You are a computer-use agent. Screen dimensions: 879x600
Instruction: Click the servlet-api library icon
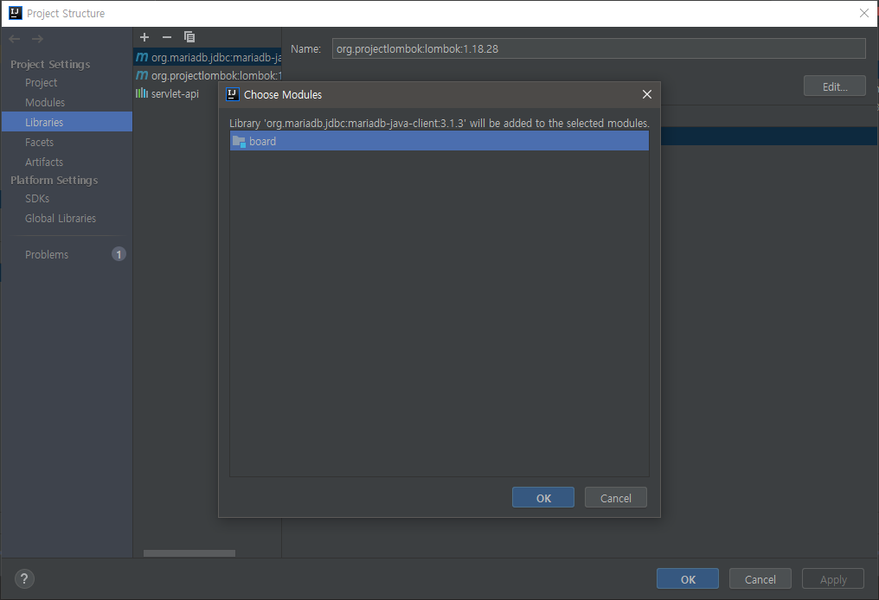142,93
